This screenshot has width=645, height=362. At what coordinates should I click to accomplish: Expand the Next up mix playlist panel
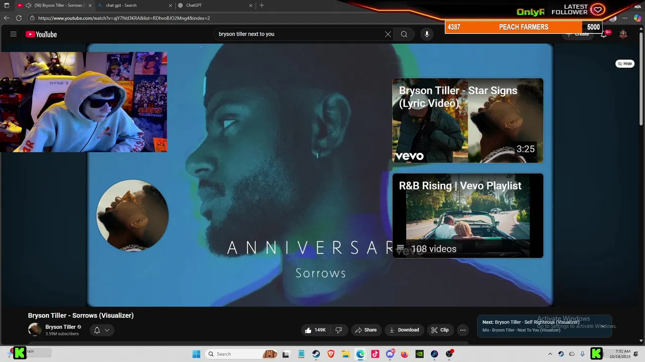tap(603, 326)
